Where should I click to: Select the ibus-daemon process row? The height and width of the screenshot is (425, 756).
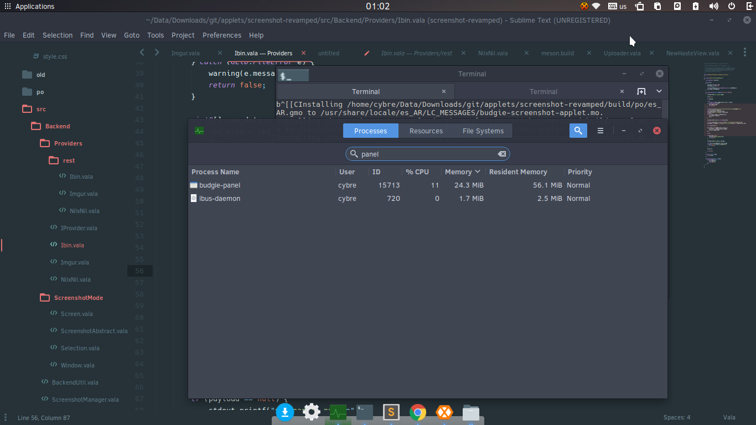click(427, 198)
